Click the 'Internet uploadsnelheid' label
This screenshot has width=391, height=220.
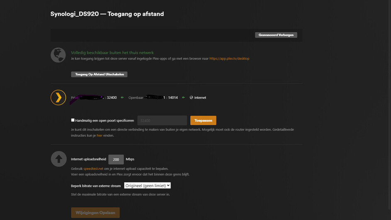tap(88, 159)
